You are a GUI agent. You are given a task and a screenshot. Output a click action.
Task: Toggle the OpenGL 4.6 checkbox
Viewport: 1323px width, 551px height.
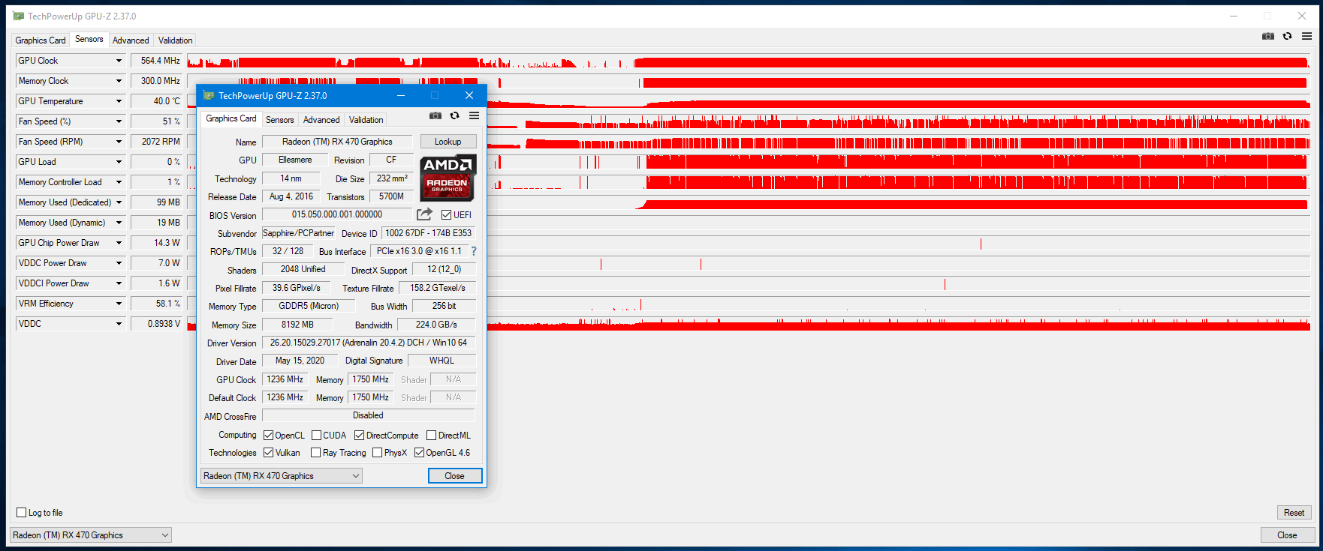tap(419, 453)
